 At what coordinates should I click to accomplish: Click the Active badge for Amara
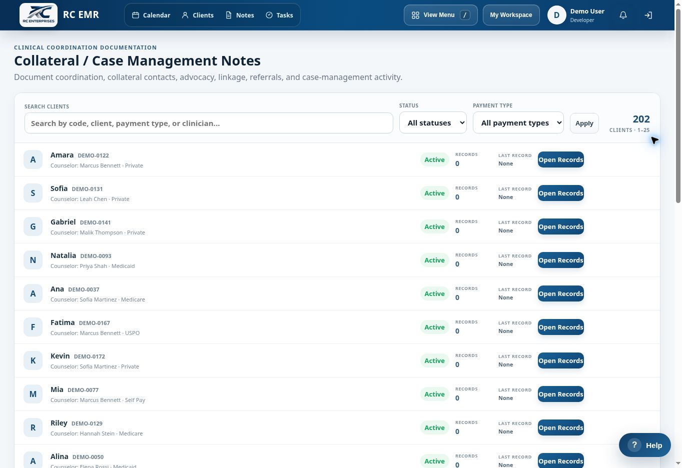(435, 159)
